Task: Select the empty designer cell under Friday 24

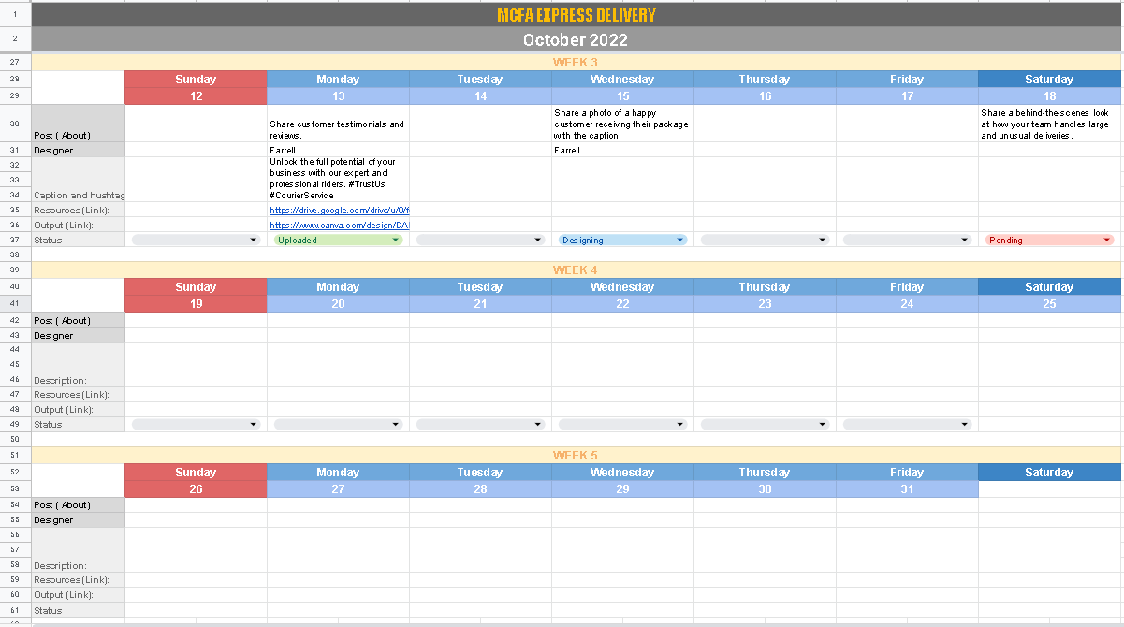Action: coord(907,335)
